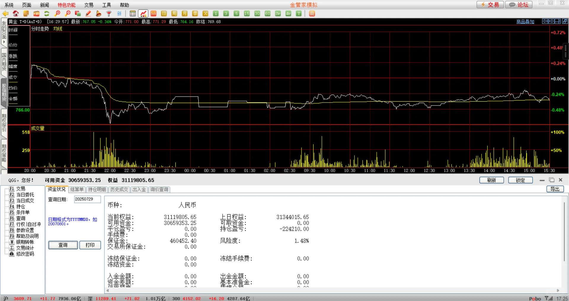The height and width of the screenshot is (301, 569).
Task: Switch to quarterly 季 K-line period
Action: (x=195, y=14)
